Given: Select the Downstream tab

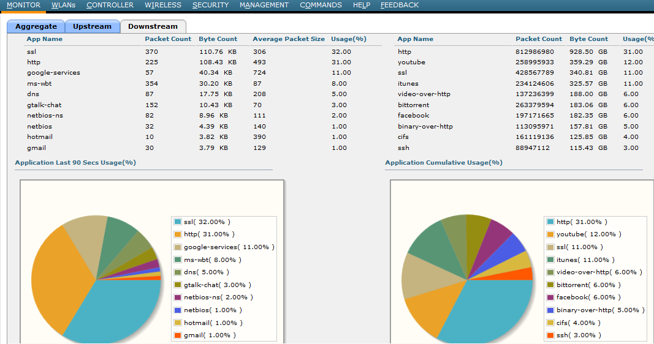Looking at the screenshot, I should (153, 26).
